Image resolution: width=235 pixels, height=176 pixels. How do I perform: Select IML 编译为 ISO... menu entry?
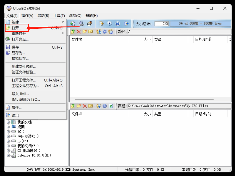click(x=35, y=99)
